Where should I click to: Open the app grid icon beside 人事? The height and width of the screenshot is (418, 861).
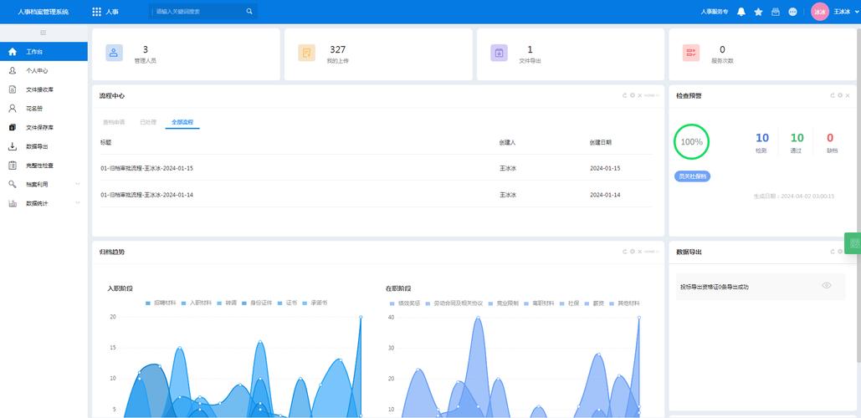[x=96, y=12]
